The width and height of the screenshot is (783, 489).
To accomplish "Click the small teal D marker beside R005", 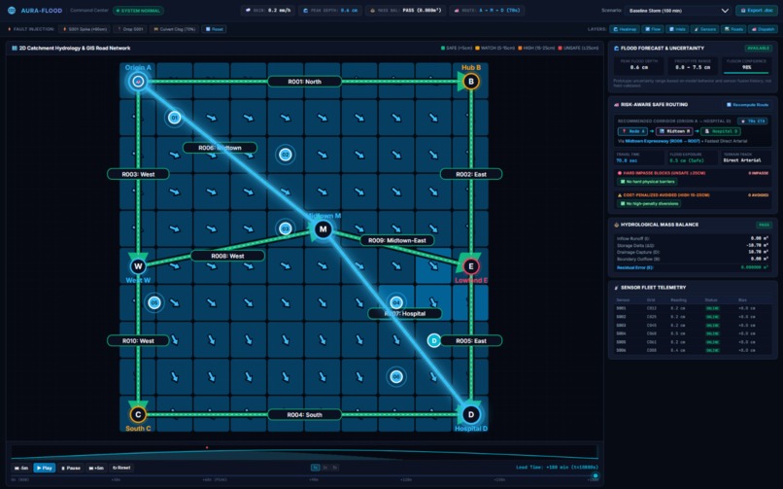I will click(x=434, y=340).
